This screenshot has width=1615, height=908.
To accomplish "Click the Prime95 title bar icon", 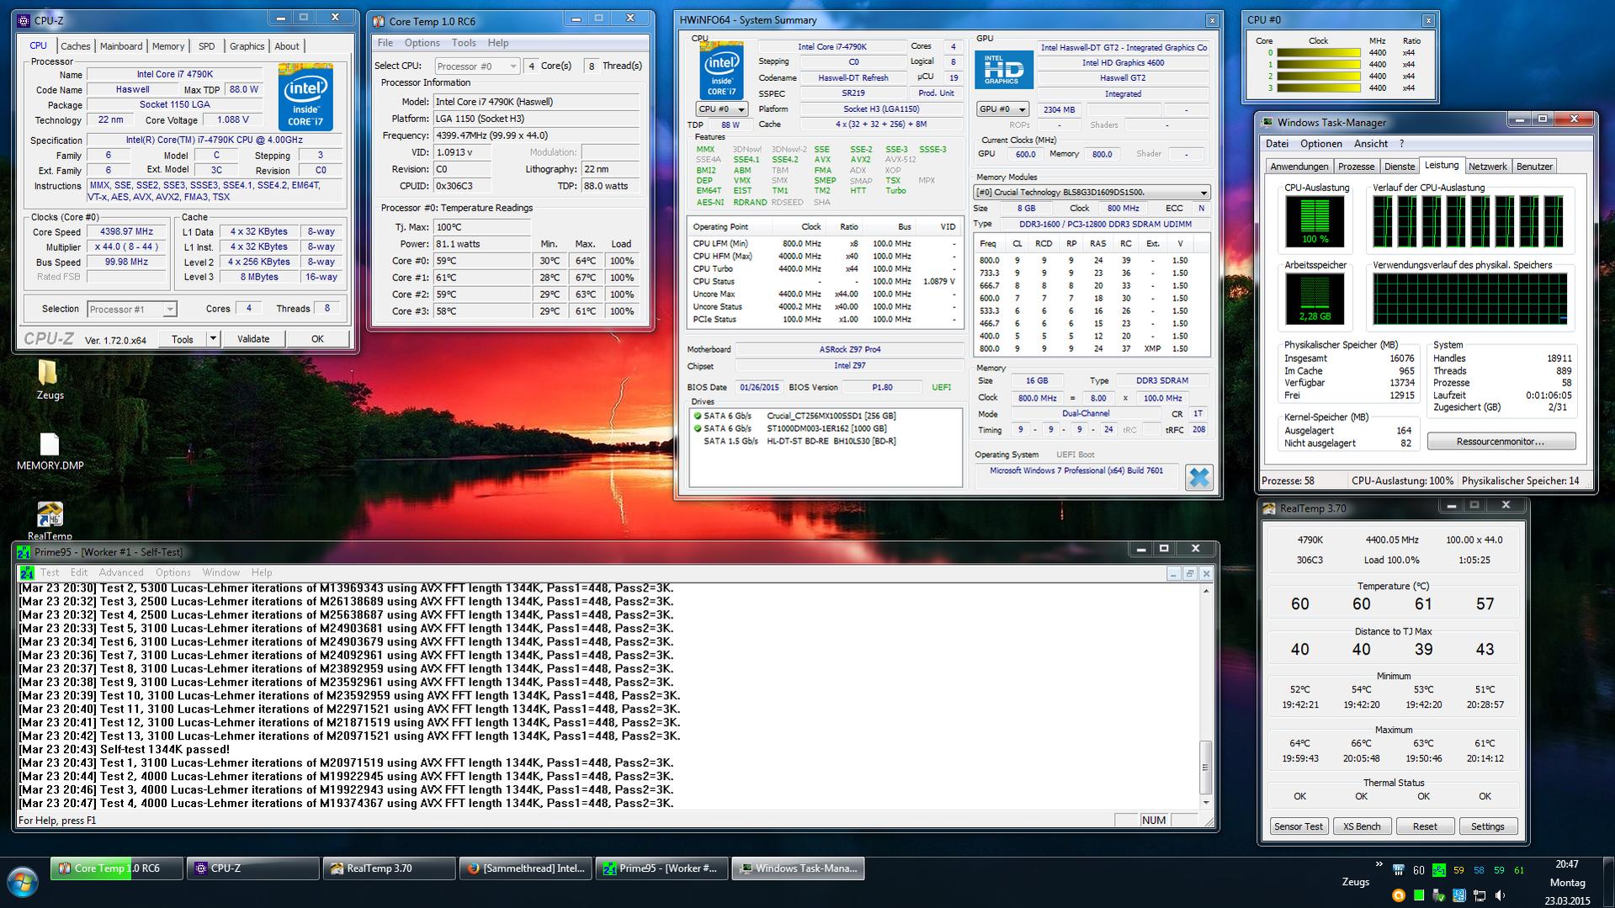I will click(24, 552).
